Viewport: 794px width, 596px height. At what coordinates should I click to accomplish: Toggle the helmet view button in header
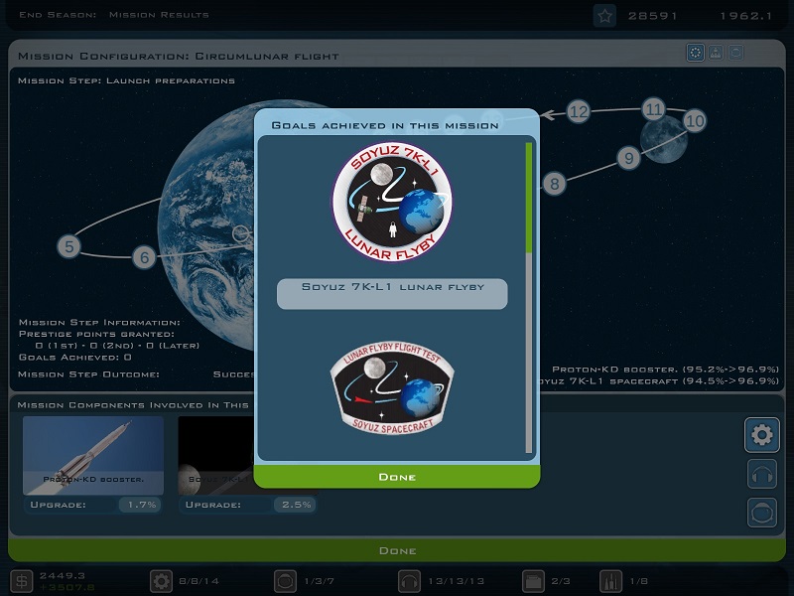pos(735,53)
